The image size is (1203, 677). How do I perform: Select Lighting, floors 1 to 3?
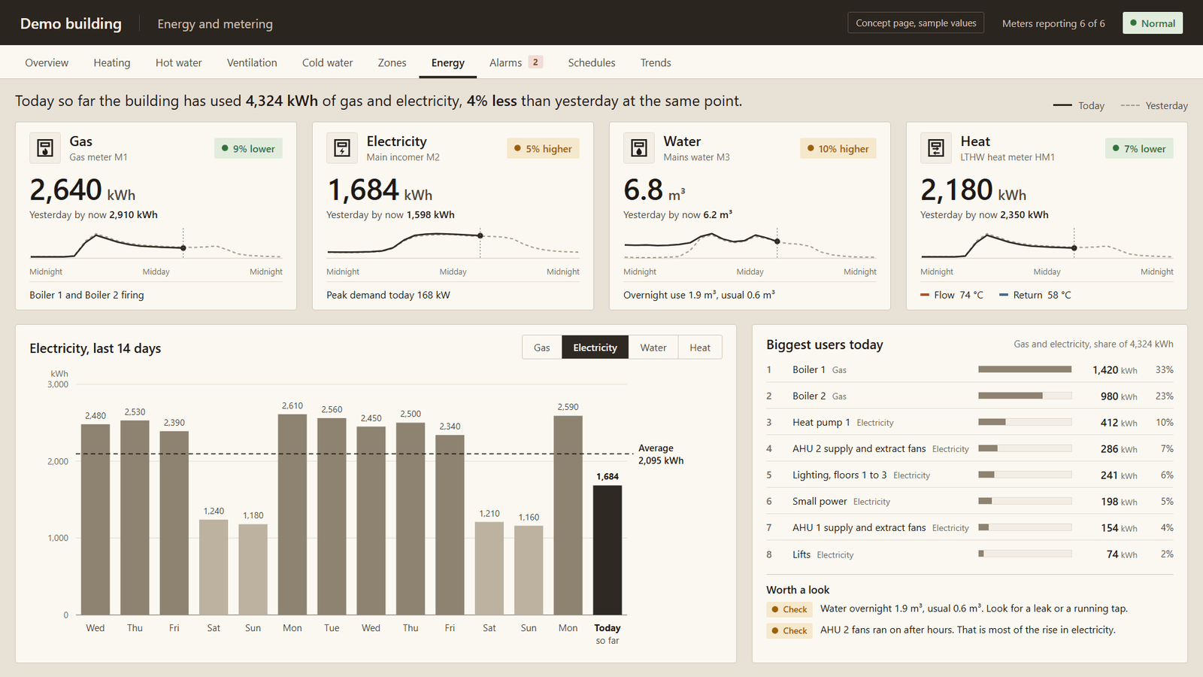coord(840,475)
